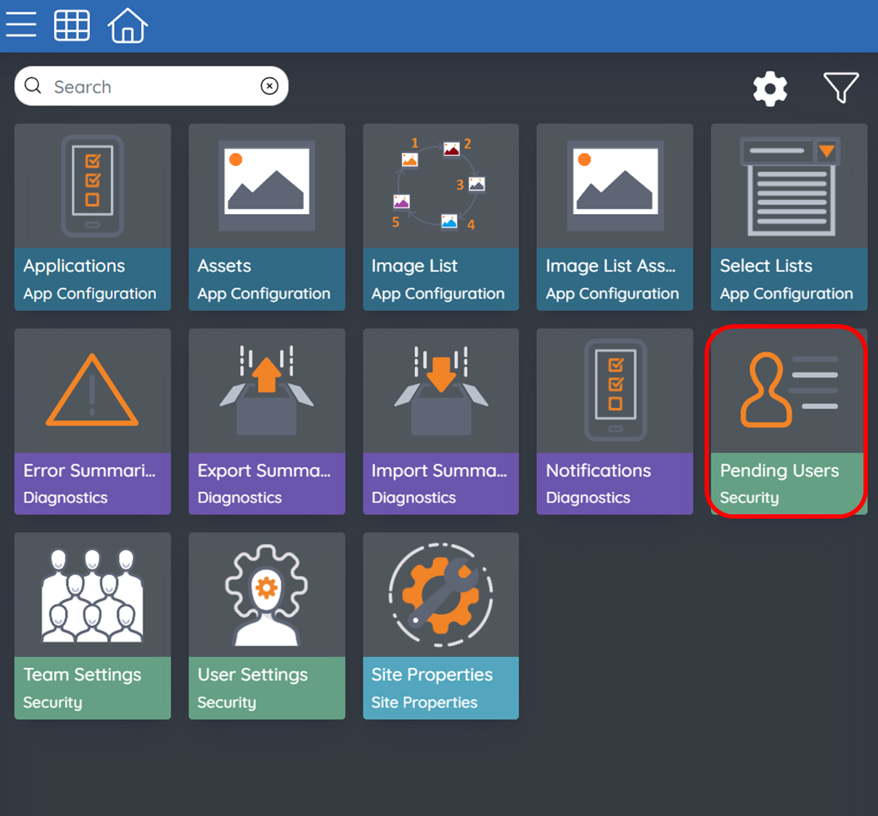Click the Site Properties title label
This screenshot has width=878, height=816.
pyautogui.click(x=432, y=675)
